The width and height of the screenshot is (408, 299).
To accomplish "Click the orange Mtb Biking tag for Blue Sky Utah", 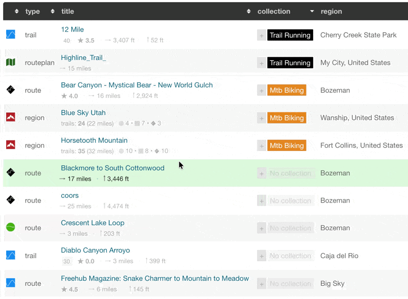I will (287, 118).
